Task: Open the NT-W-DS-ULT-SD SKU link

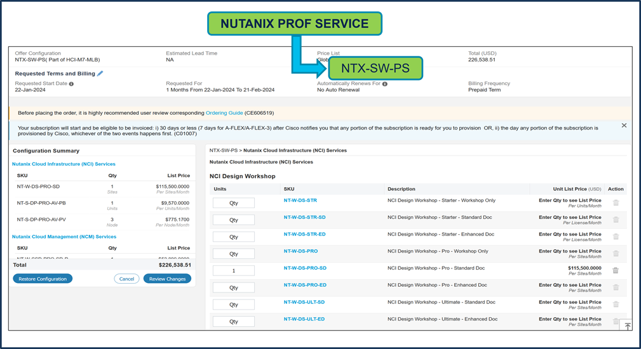Action: pos(304,302)
